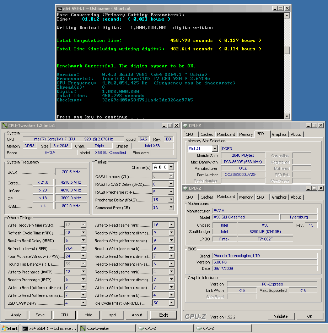Click the upper CPU-Z window title icon
Viewport: 328px width, 333px height.
pos(185,126)
